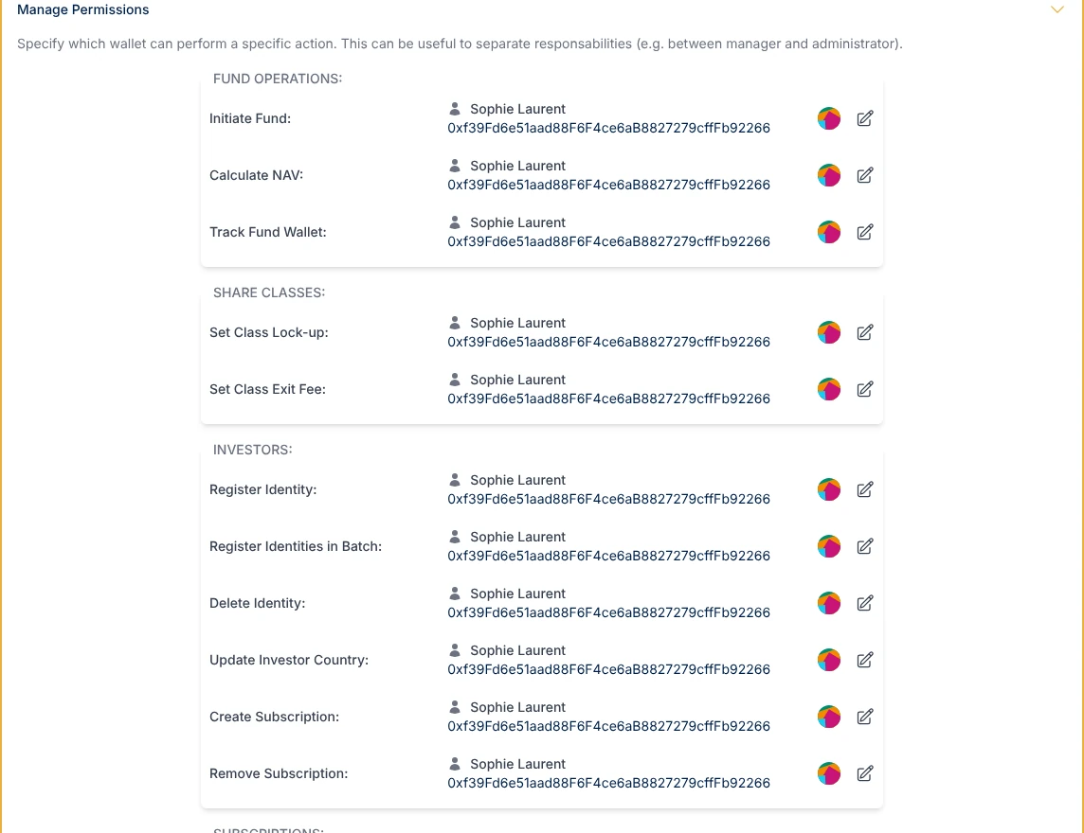Image resolution: width=1084 pixels, height=833 pixels.
Task: Click the Remove Subscription label
Action: (279, 773)
